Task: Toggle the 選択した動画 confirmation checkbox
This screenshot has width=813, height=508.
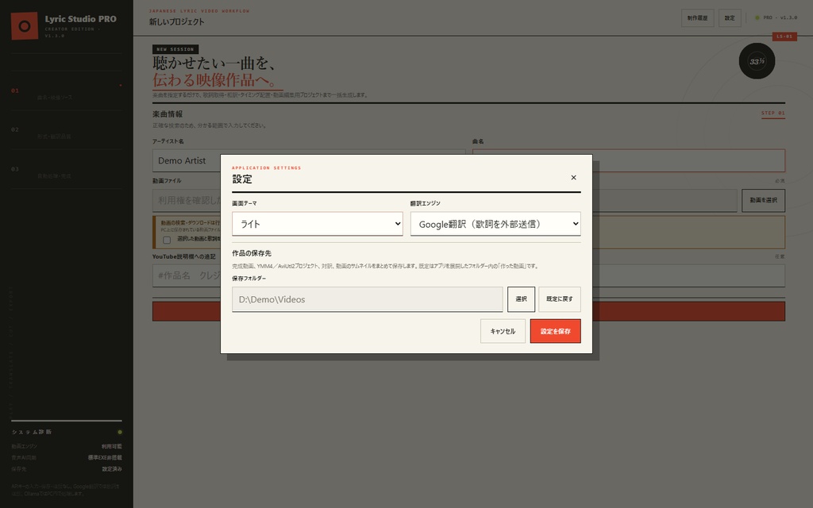Action: [167, 240]
